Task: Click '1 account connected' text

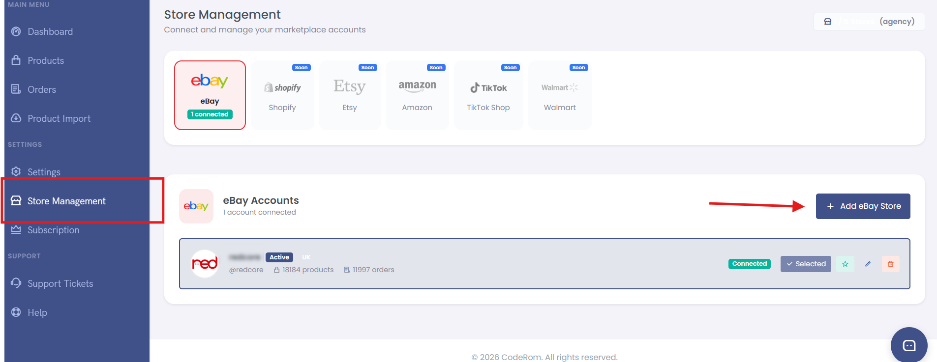Action: pos(259,212)
